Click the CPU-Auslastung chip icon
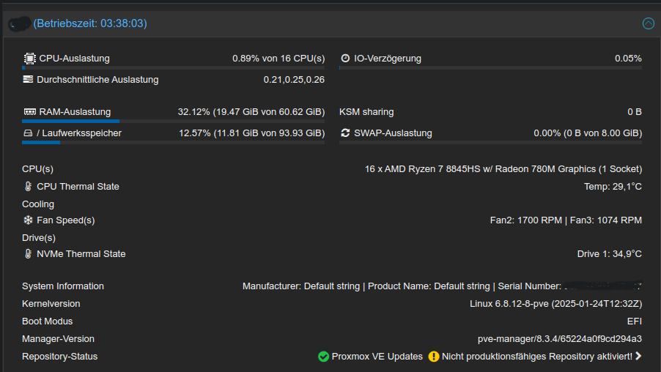The image size is (661, 372). pyautogui.click(x=29, y=58)
